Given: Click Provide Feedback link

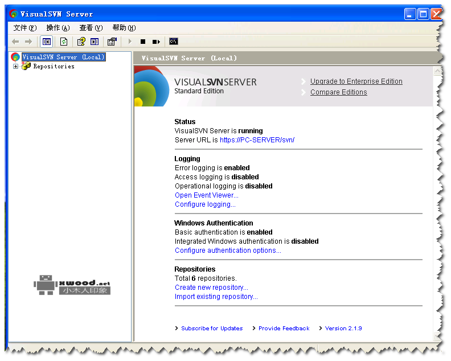Looking at the screenshot, I should pyautogui.click(x=284, y=329).
